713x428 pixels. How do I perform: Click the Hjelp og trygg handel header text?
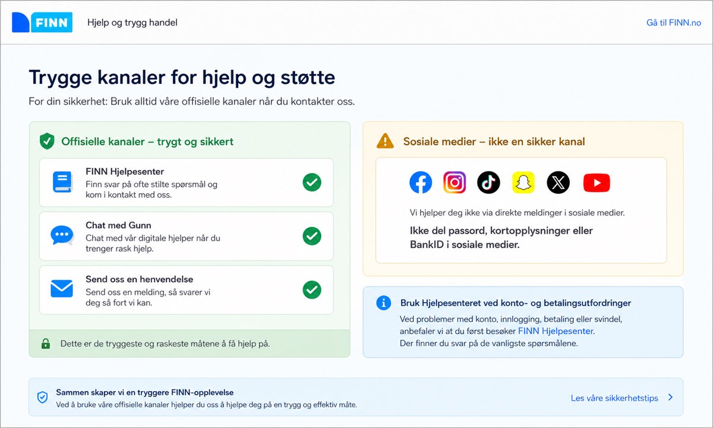tap(132, 23)
